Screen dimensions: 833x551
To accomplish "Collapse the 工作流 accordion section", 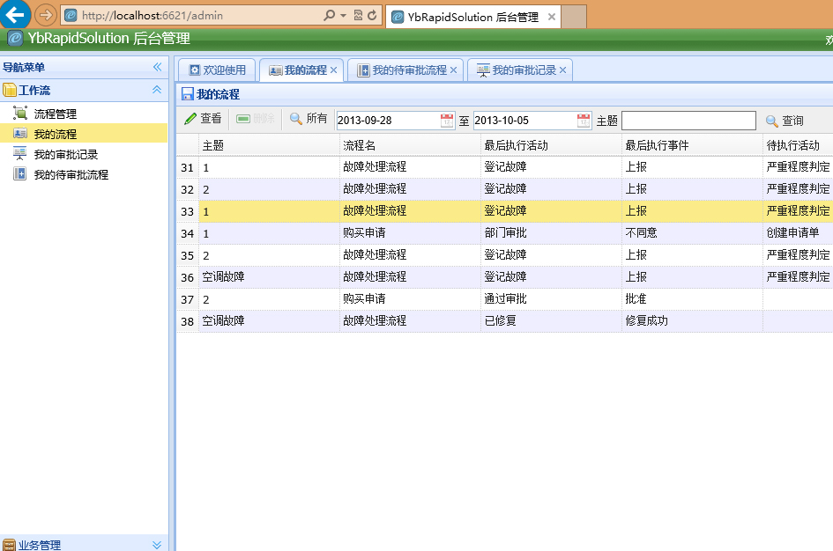I will click(157, 90).
